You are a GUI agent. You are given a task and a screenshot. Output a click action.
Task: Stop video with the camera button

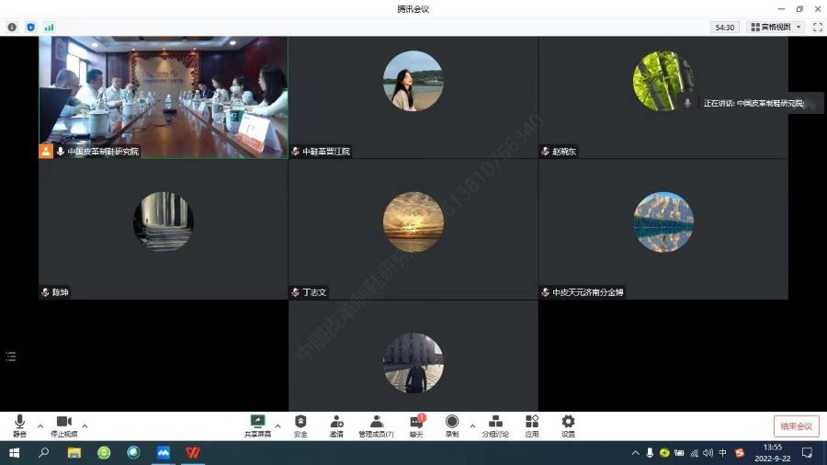point(63,425)
